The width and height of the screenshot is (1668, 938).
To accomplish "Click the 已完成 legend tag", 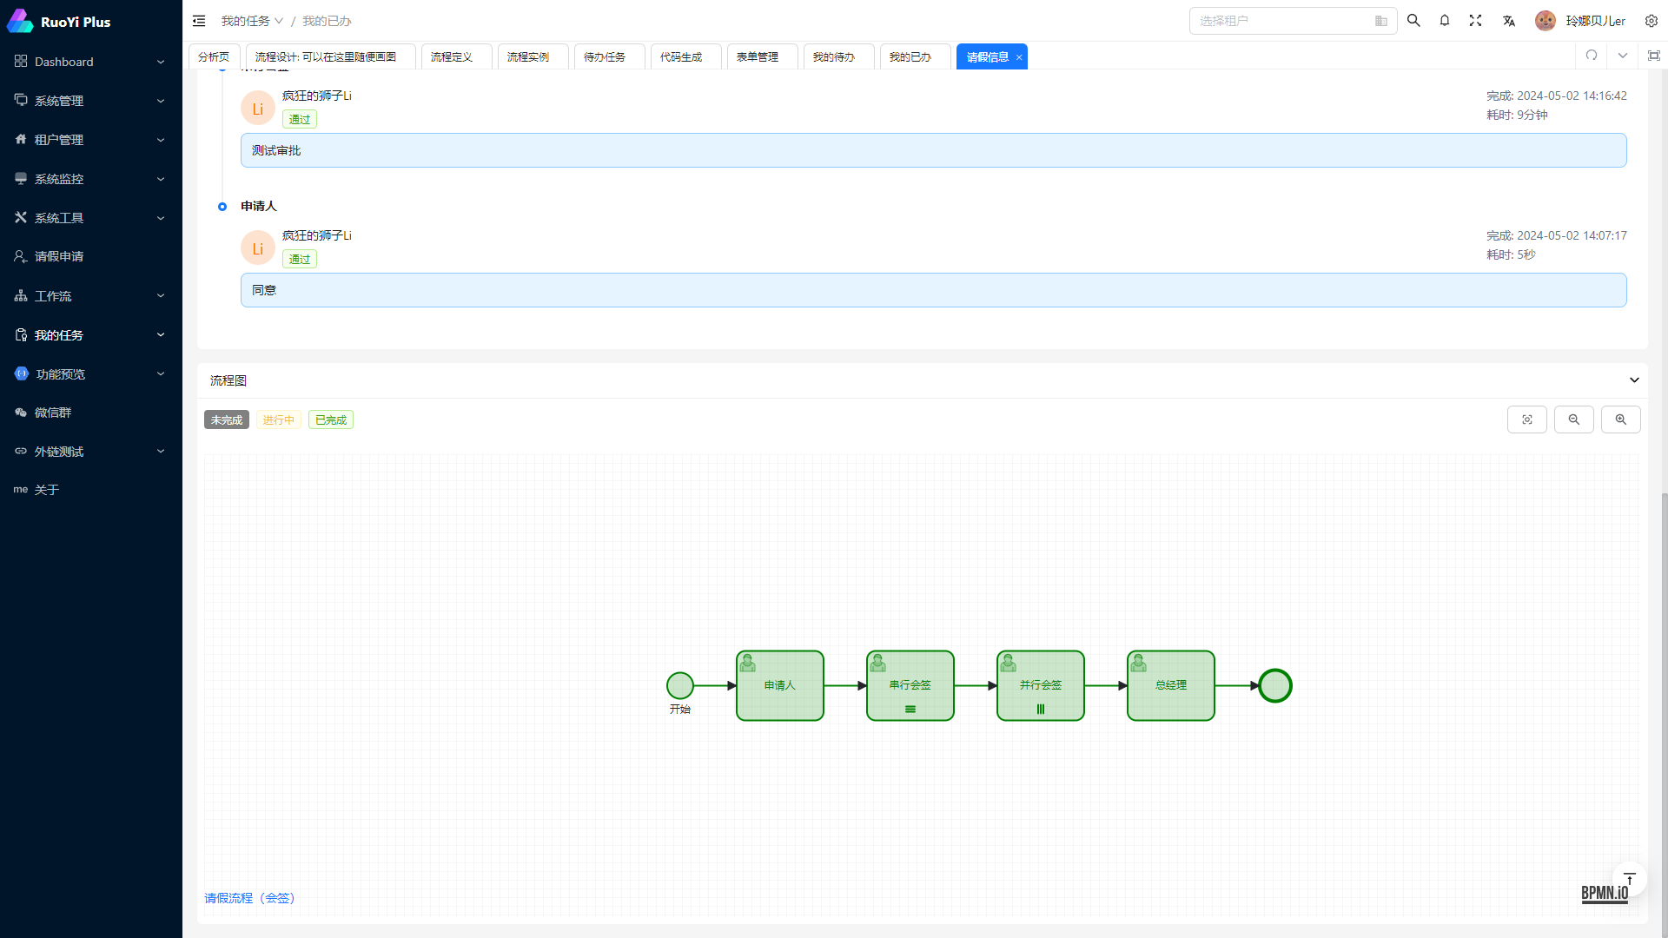I will (331, 420).
